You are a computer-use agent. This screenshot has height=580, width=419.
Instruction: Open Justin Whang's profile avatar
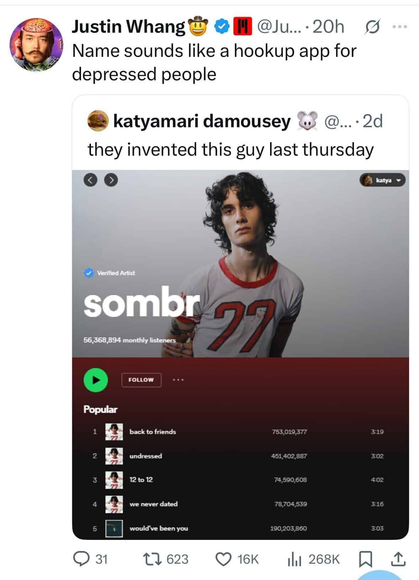36,44
